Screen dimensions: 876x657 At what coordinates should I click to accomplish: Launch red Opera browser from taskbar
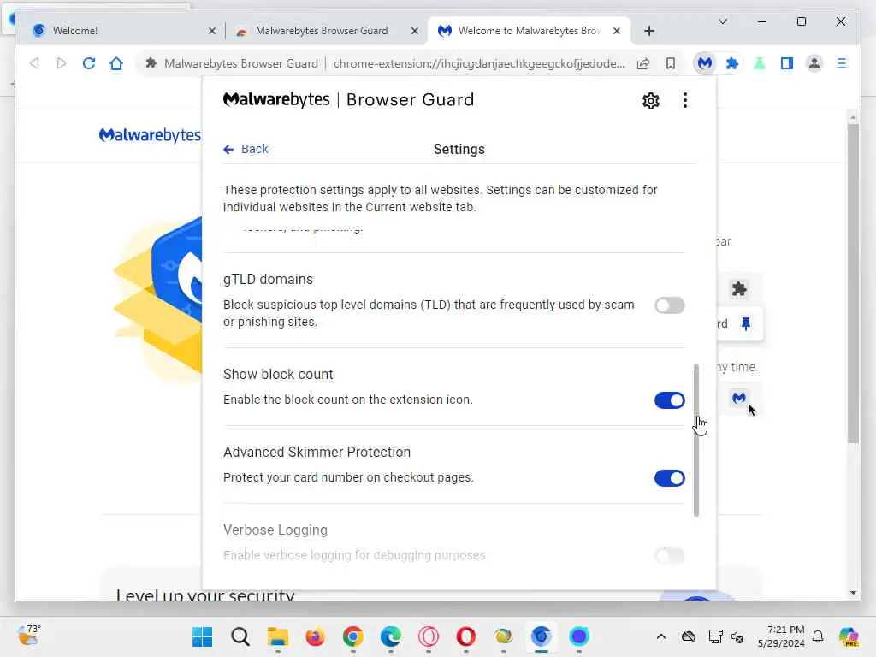(466, 636)
